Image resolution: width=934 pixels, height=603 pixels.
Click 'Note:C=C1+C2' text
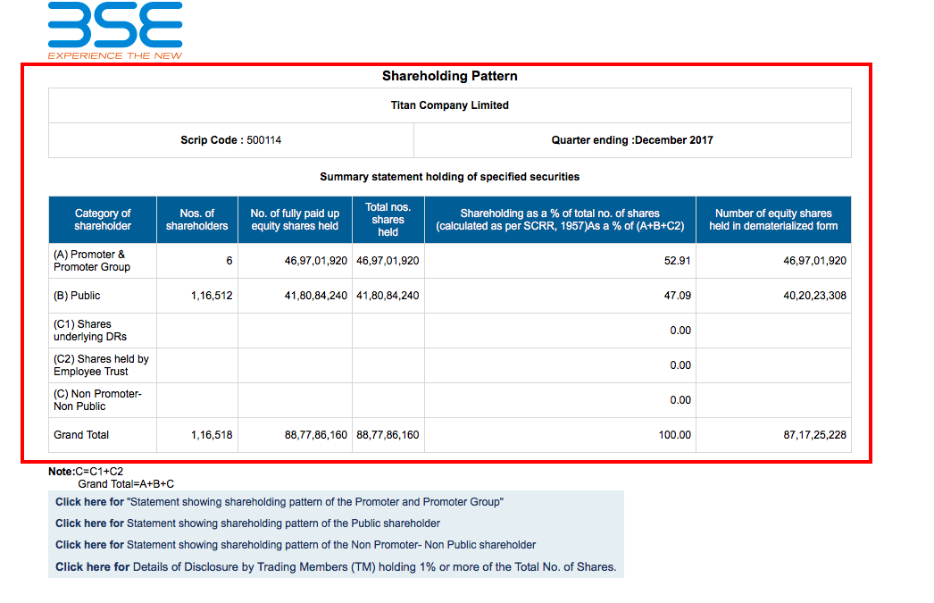pyautogui.click(x=86, y=472)
